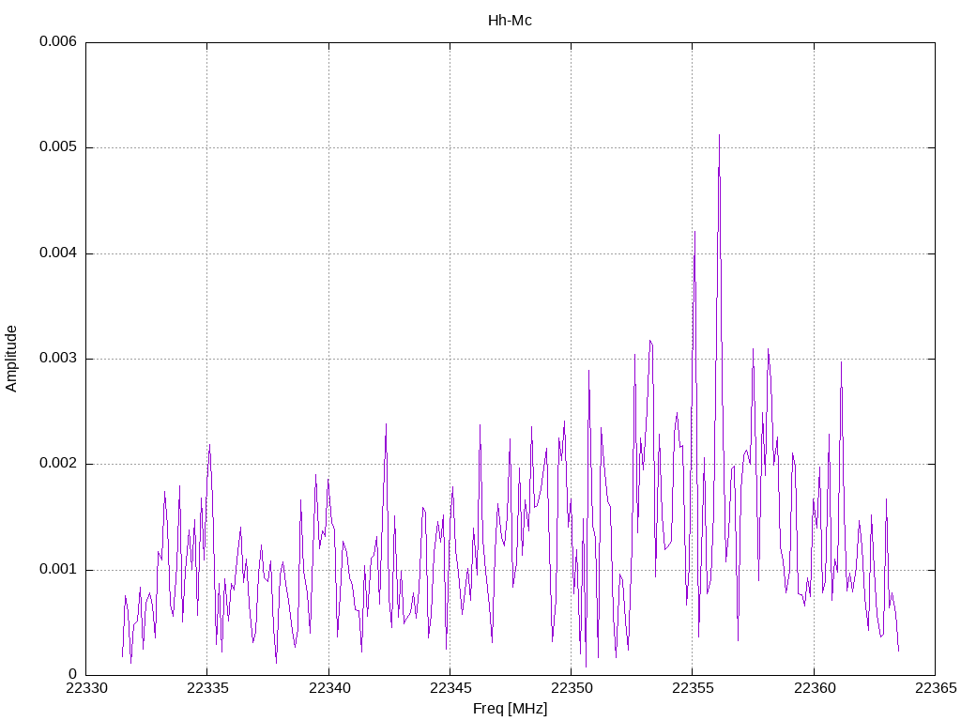Click the 0.004 y-axis tick label
The width and height of the screenshot is (961, 721).
[x=57, y=253]
